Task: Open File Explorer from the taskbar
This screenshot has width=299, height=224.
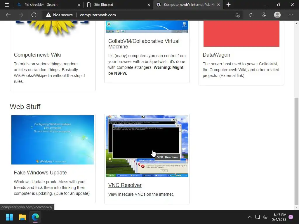Action: click(22, 217)
